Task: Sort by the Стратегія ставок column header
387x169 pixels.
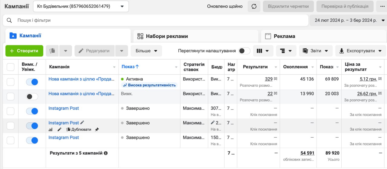Action: point(194,67)
